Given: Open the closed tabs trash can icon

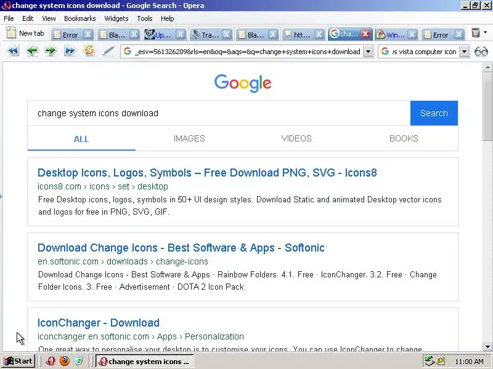Looking at the screenshot, I should [476, 33].
